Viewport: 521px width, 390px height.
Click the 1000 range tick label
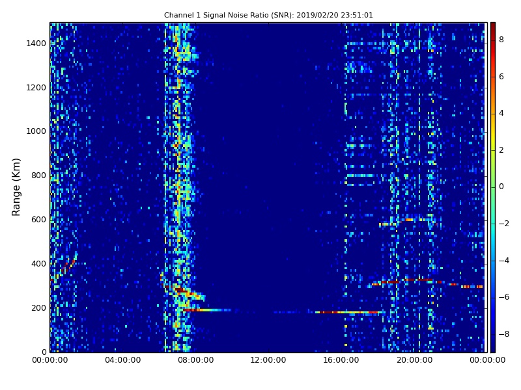(x=36, y=131)
